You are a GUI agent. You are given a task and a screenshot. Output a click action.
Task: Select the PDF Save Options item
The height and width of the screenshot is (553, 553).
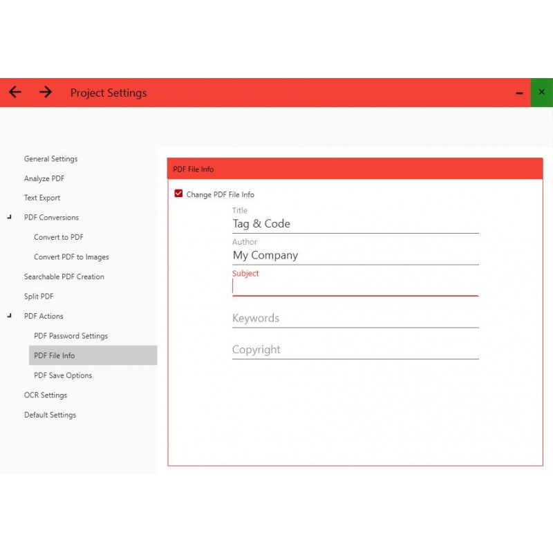click(63, 375)
